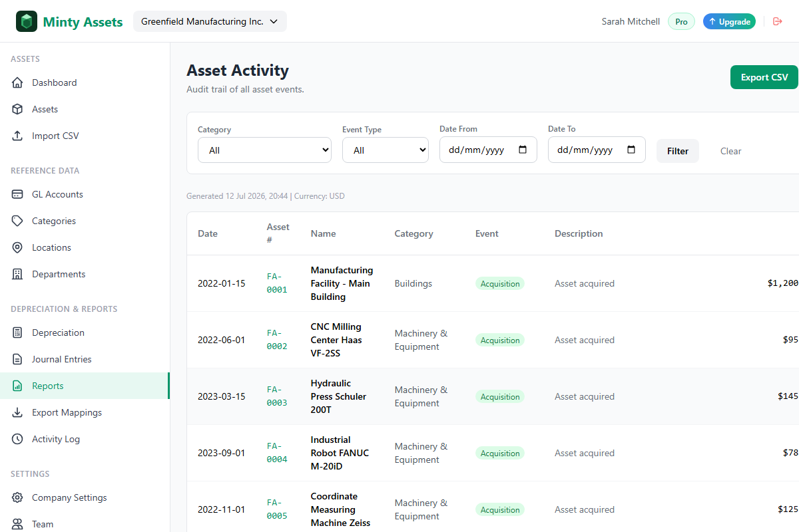Viewport: 799px width, 532px height.
Task: Click the Upgrade button
Action: [729, 21]
